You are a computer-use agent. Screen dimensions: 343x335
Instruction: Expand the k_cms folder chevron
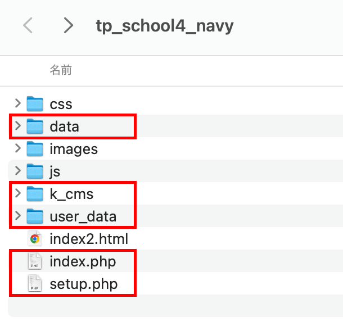(18, 193)
